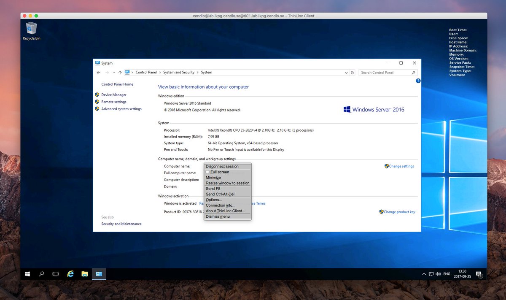506x300 pixels.
Task: Launch Internet Explorer from the taskbar
Action: click(70, 274)
